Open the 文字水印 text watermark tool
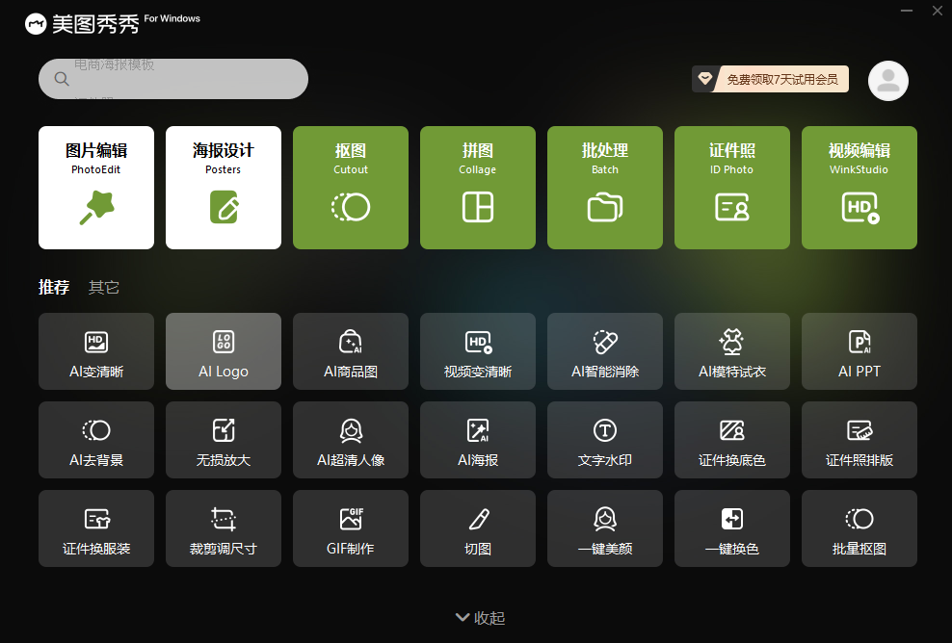The image size is (952, 643). tap(605, 440)
